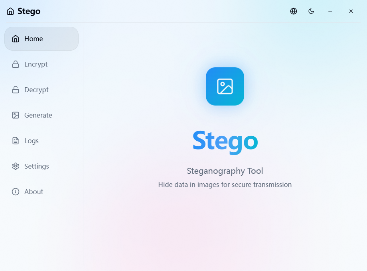This screenshot has width=367, height=271.
Task: Click the picture icon beside Generate
Action: coord(16,115)
